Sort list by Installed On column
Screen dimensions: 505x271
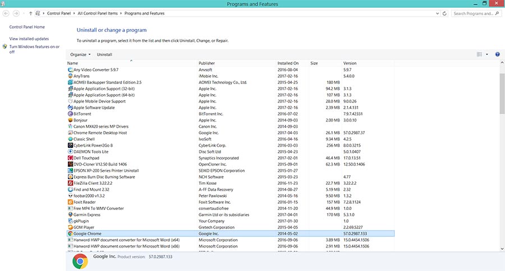coord(292,63)
